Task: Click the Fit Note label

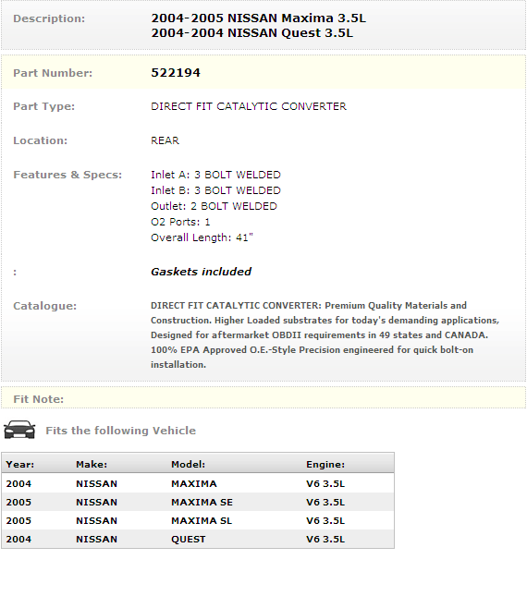Action: 39,399
